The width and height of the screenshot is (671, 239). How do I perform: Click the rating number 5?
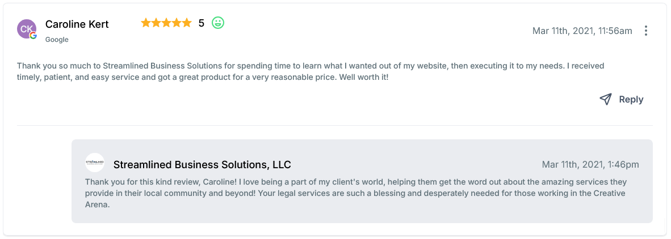click(201, 23)
